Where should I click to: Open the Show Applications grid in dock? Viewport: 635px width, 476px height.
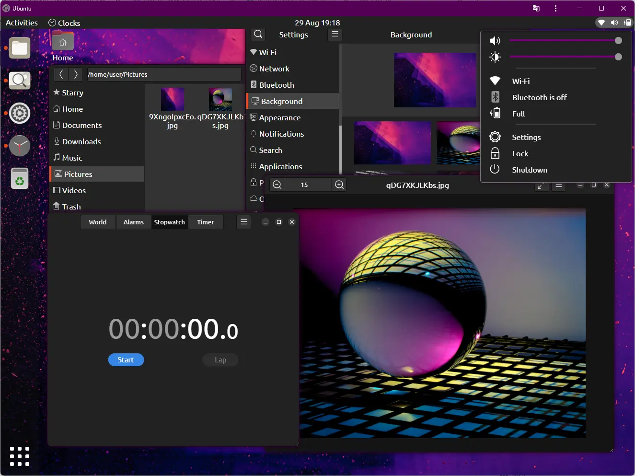[20, 456]
